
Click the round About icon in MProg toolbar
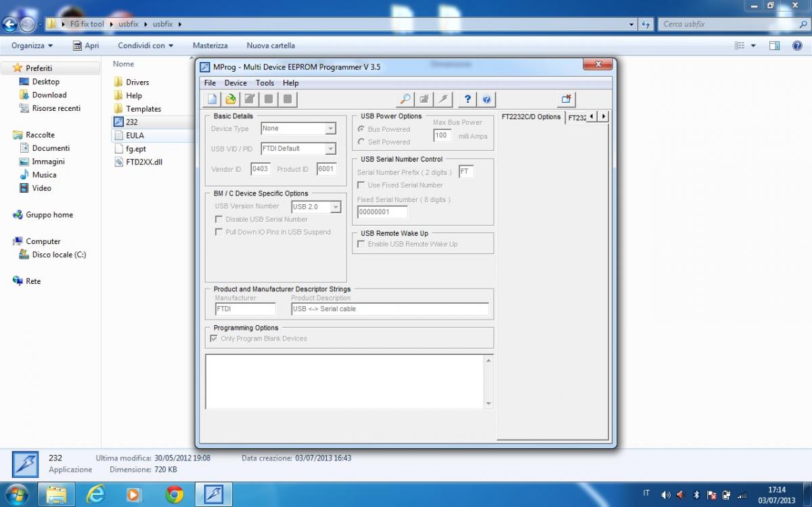(x=486, y=99)
